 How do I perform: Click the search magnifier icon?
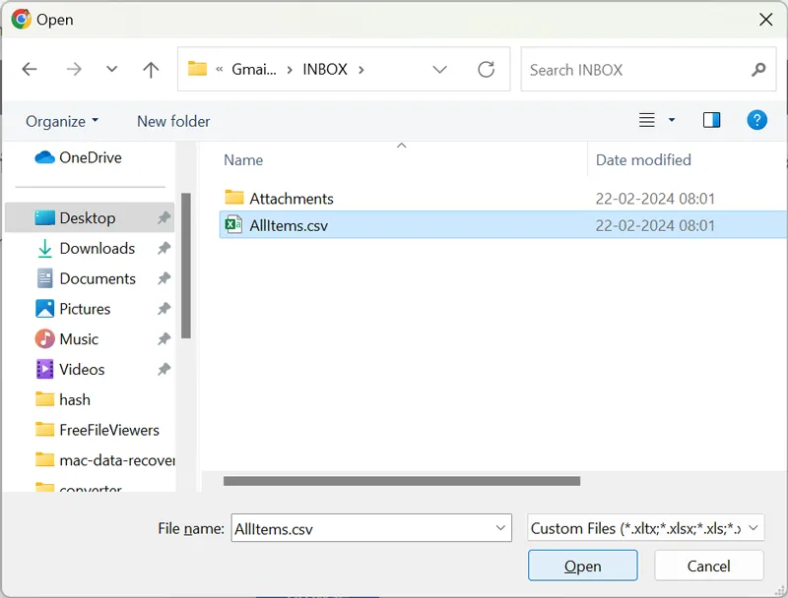click(x=757, y=70)
